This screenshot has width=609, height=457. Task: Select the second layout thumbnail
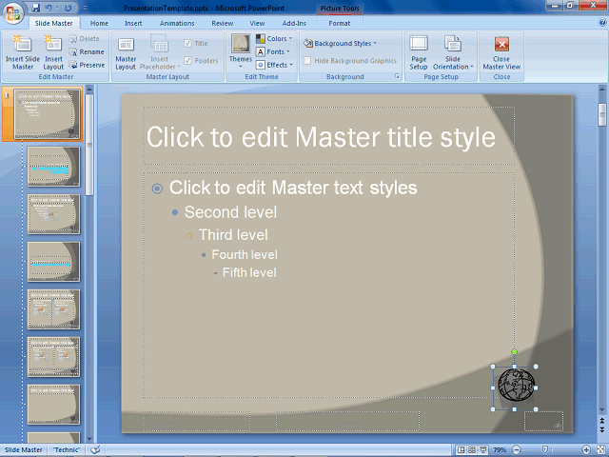(53, 167)
